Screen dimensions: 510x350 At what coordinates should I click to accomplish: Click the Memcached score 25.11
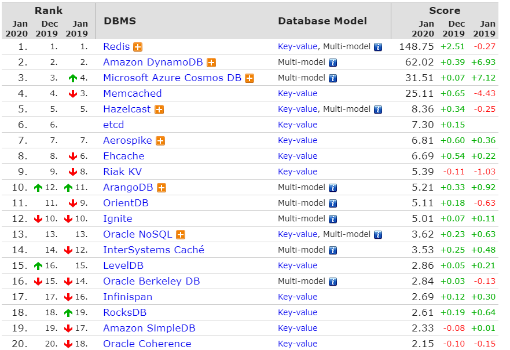(x=420, y=93)
